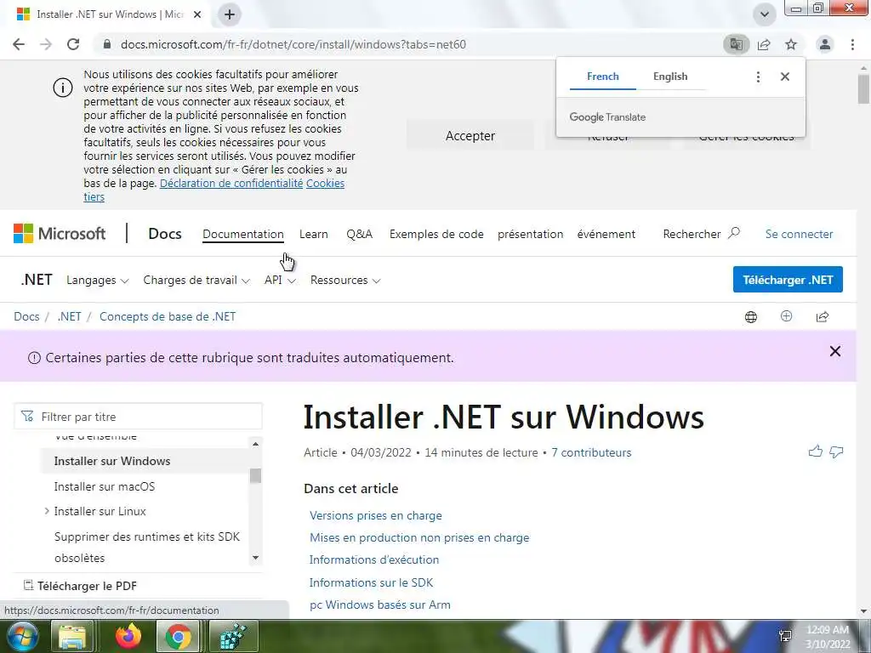Close the Google Translate popup
This screenshot has height=653, width=871.
click(785, 77)
